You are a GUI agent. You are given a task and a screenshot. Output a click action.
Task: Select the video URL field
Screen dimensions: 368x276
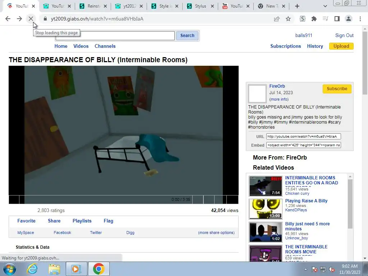[x=303, y=136]
